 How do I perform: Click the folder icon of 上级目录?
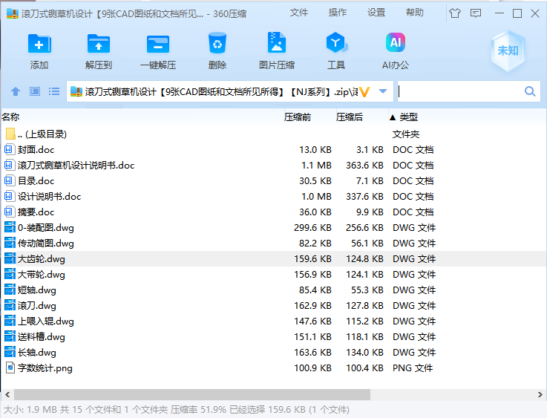(10, 134)
